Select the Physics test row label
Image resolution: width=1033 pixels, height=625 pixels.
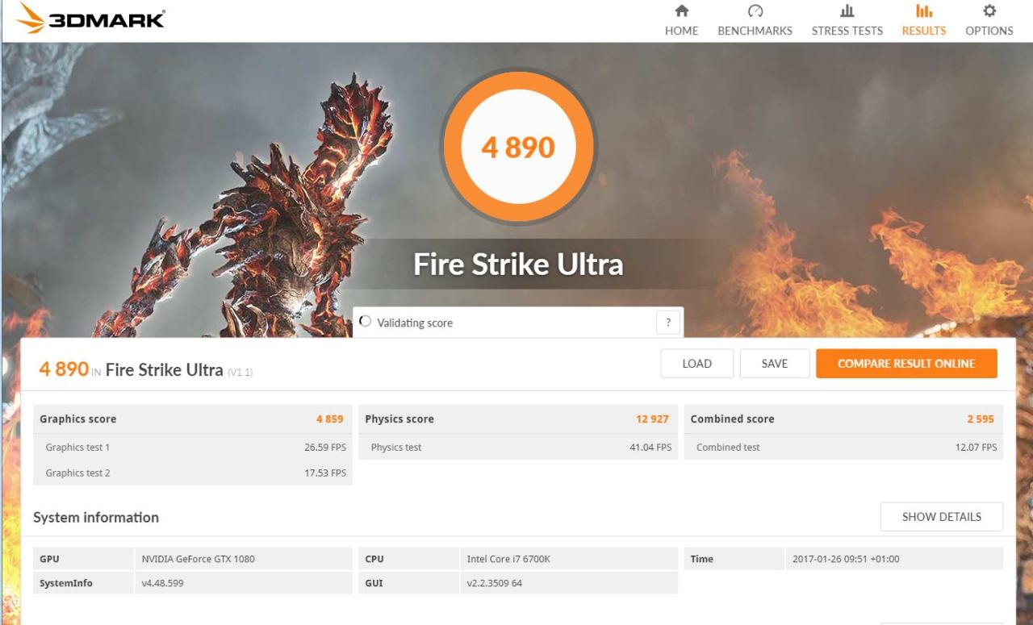click(x=396, y=448)
